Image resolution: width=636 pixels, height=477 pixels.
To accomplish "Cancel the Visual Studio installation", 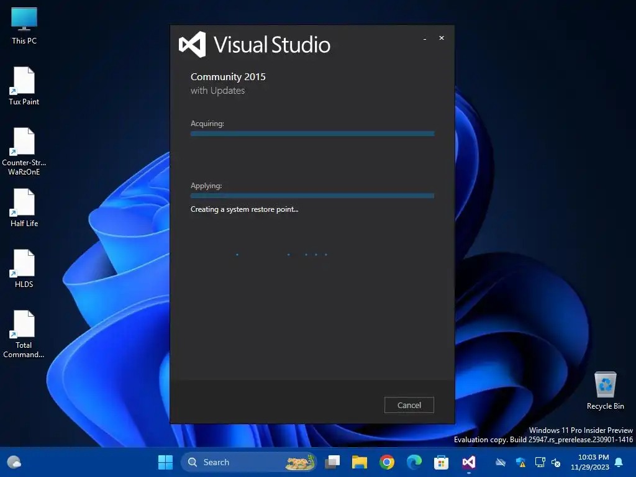I will pos(409,405).
